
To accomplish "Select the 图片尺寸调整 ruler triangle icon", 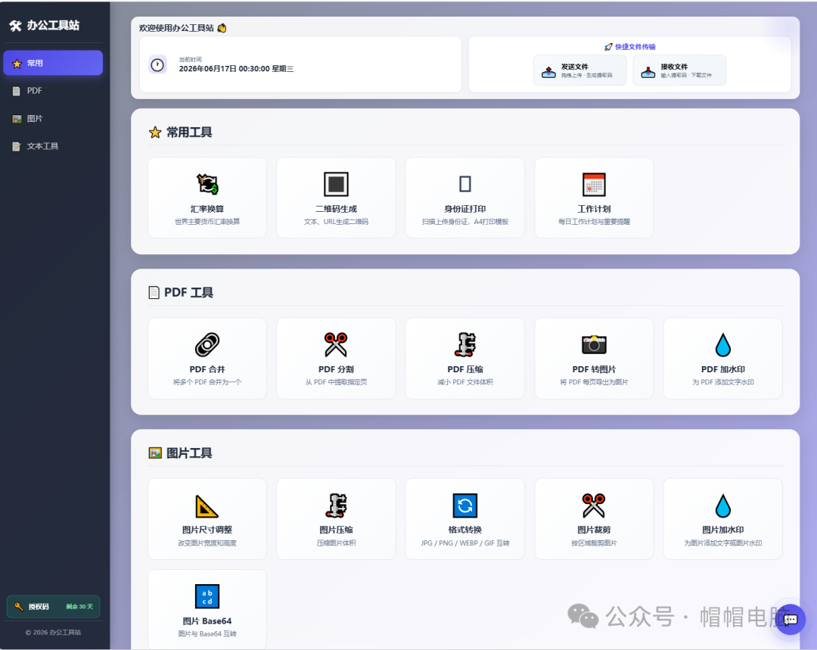I will 207,505.
